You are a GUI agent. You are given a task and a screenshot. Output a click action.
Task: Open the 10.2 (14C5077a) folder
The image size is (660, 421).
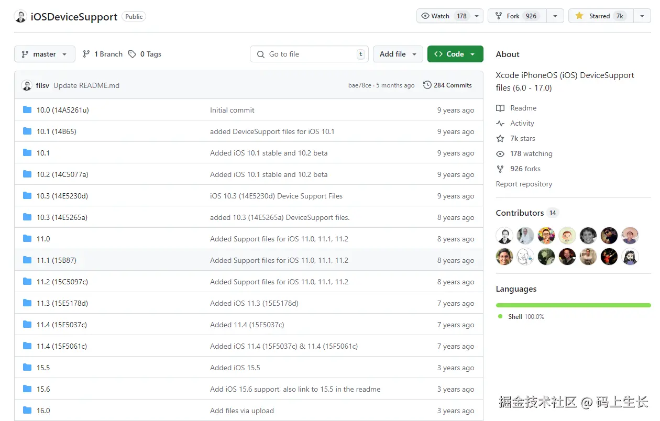click(62, 174)
